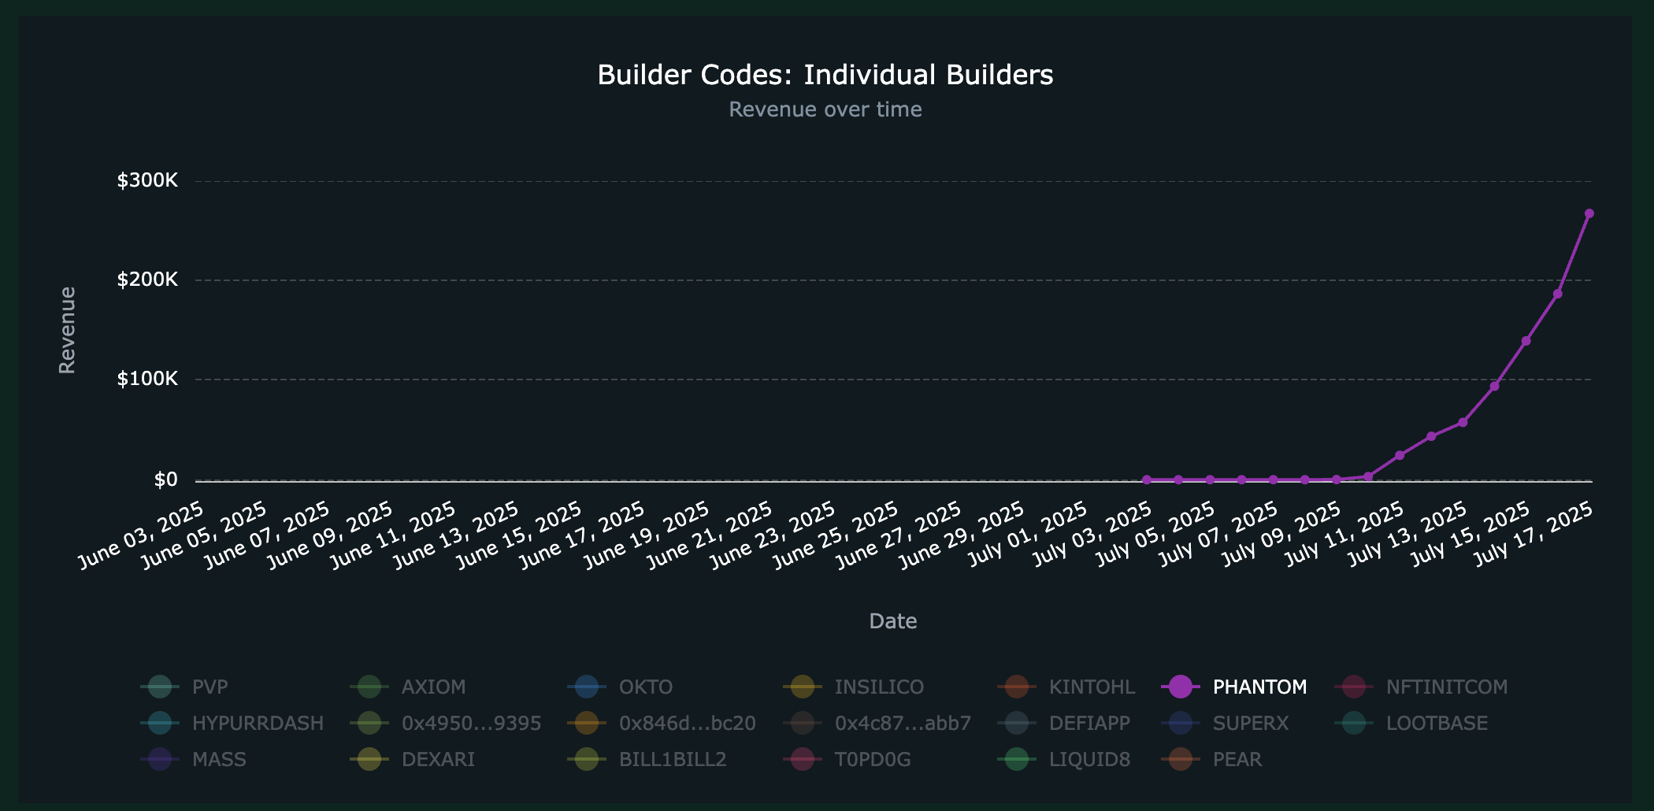Show the DEXARI series via legend label
Viewport: 1654px width, 811px height.
[x=438, y=760]
